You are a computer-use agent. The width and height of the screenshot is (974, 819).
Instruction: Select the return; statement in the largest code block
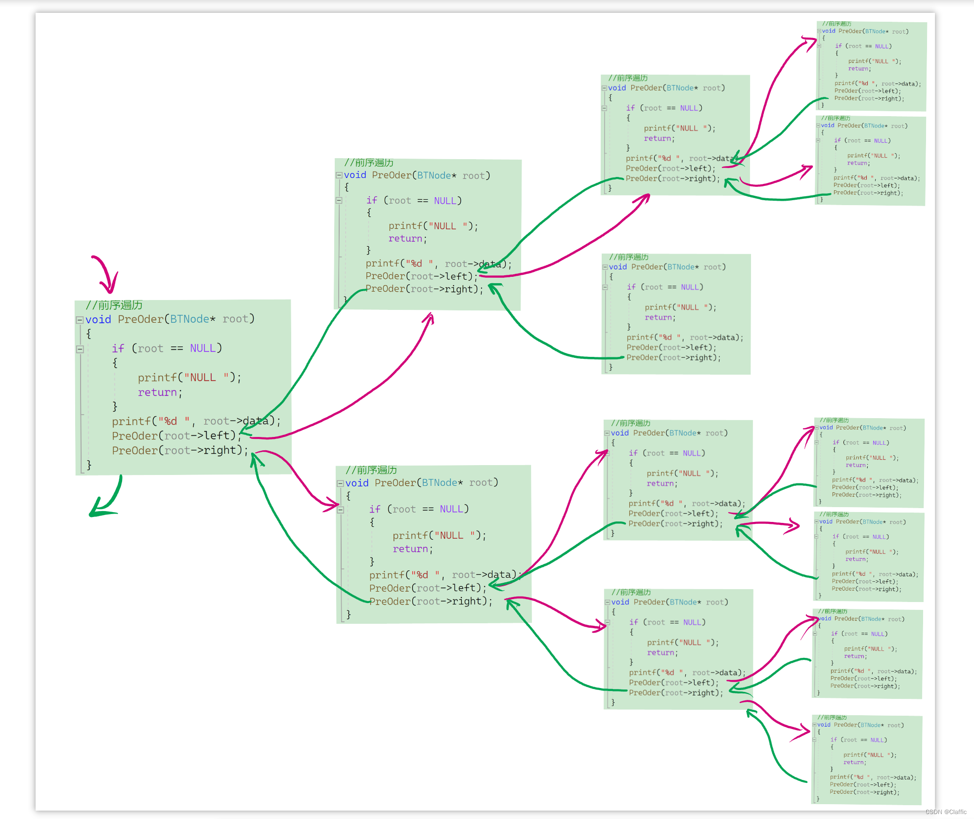[160, 392]
